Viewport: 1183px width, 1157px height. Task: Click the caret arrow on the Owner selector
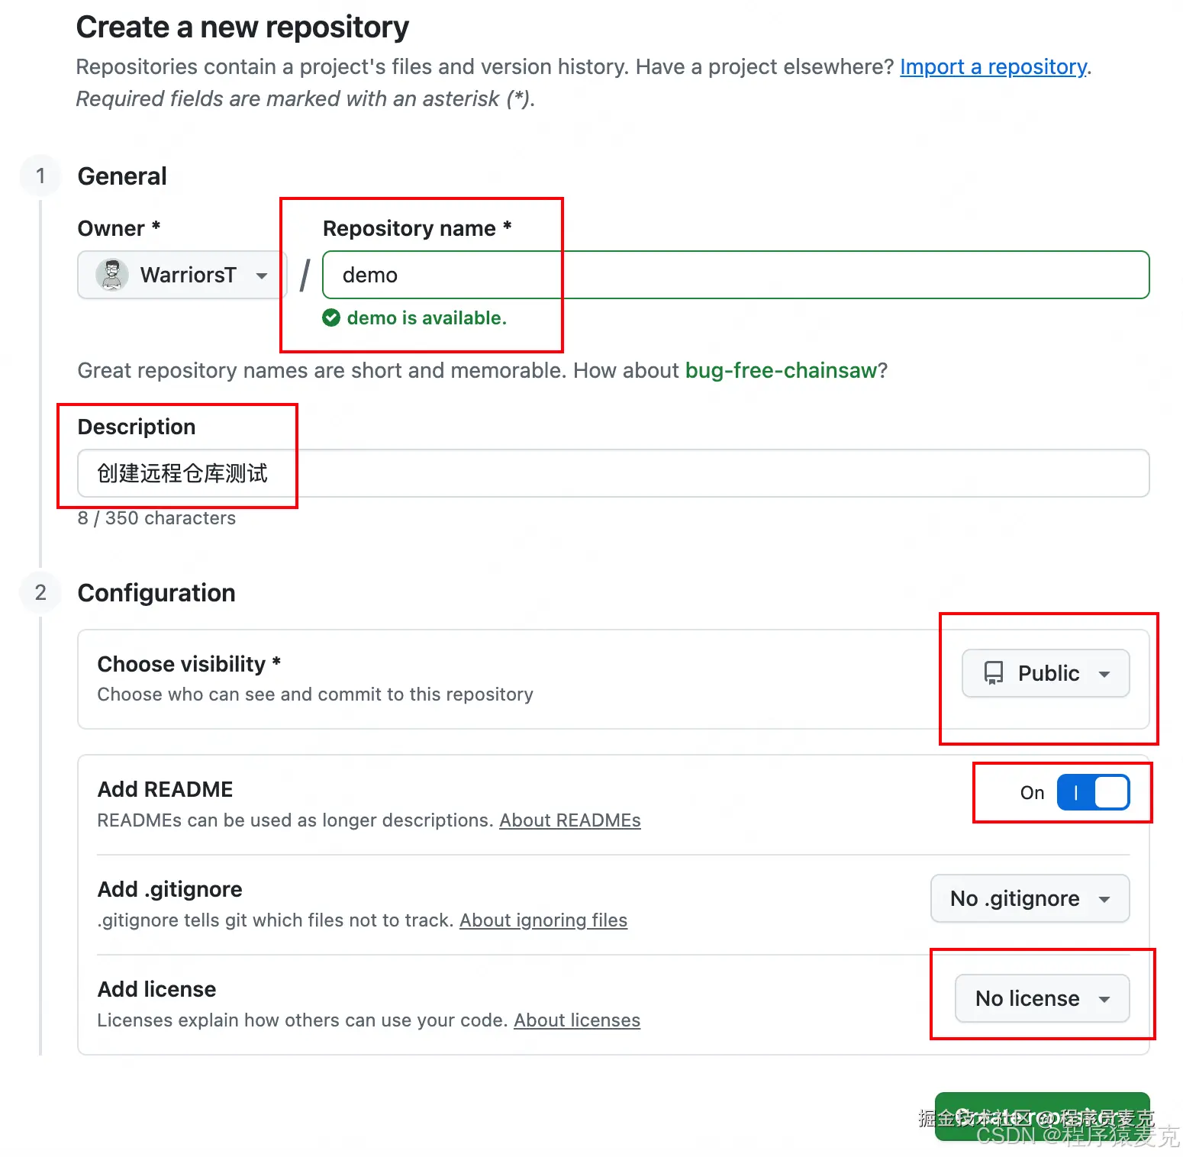pos(262,276)
